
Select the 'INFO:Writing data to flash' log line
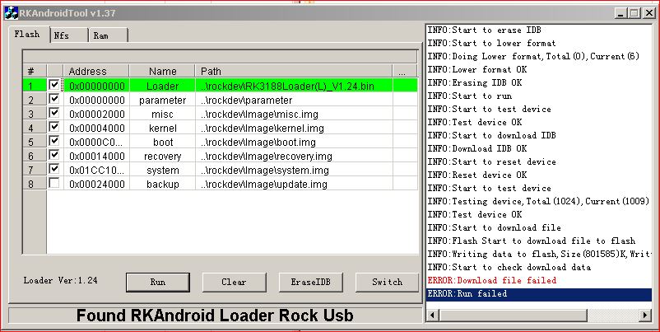tap(539, 254)
